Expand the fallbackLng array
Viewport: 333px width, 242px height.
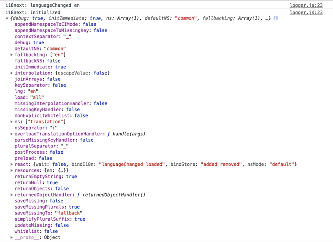coord(12,55)
